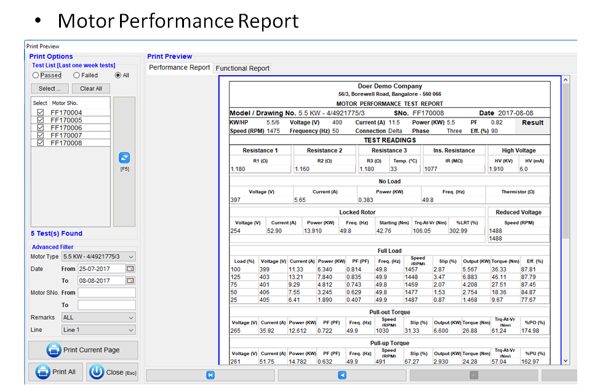The height and width of the screenshot is (392, 616).
Task: Go to first page of print preview
Action: [x=210, y=375]
